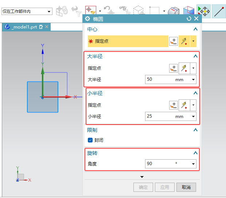Close the _model1.prt tab
The image size is (226, 198).
(47, 27)
